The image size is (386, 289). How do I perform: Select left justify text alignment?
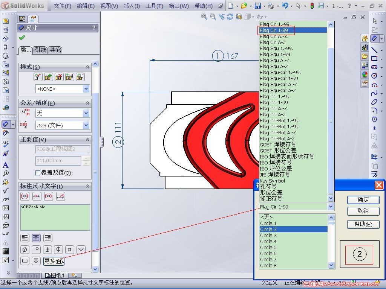point(25,238)
